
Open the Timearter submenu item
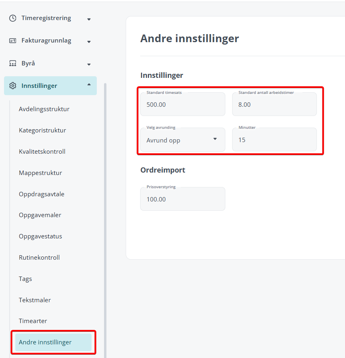pos(33,321)
